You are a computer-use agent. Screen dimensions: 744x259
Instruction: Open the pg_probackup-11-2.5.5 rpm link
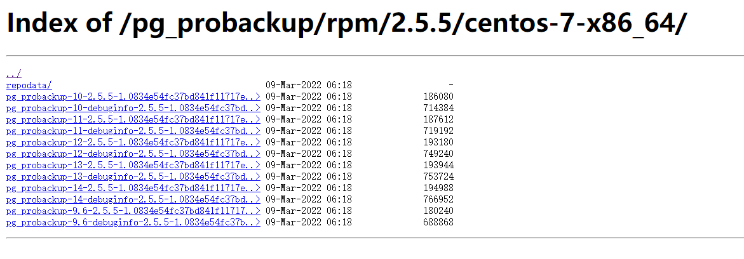133,119
